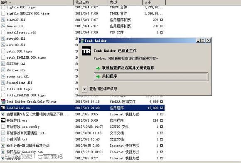Screen dimensions: 241x163
Task: Click the TR logo in the error dialog
Action: [86, 51]
